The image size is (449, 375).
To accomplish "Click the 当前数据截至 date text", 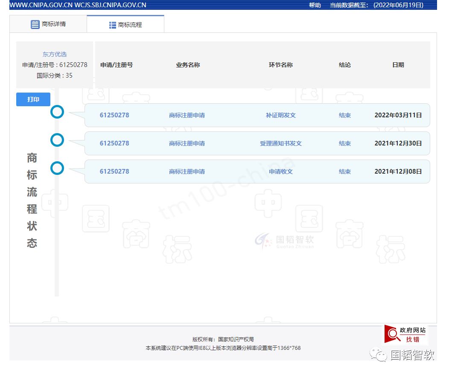I will tap(376, 5).
